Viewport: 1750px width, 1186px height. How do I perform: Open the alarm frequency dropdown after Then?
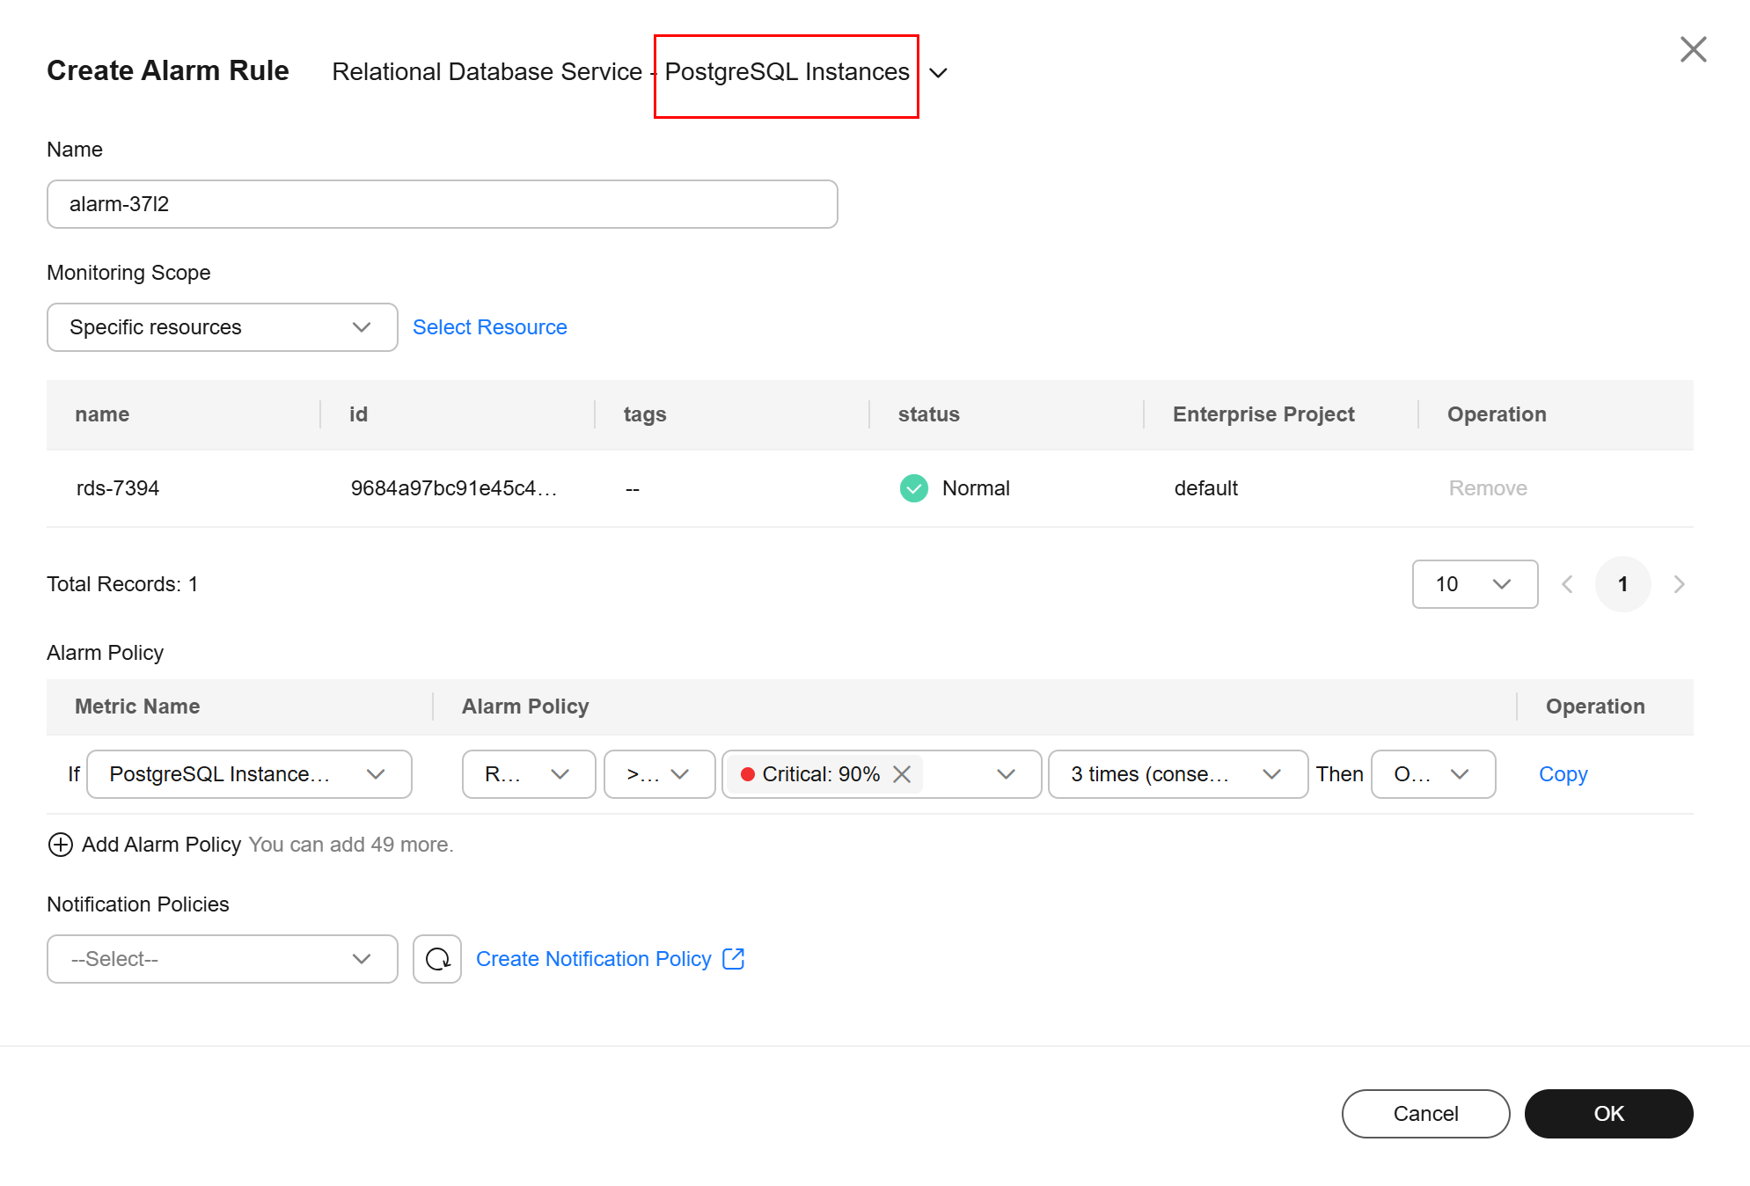pyautogui.click(x=1434, y=774)
